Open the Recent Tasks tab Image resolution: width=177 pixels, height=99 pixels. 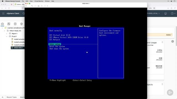[x=12, y=97]
